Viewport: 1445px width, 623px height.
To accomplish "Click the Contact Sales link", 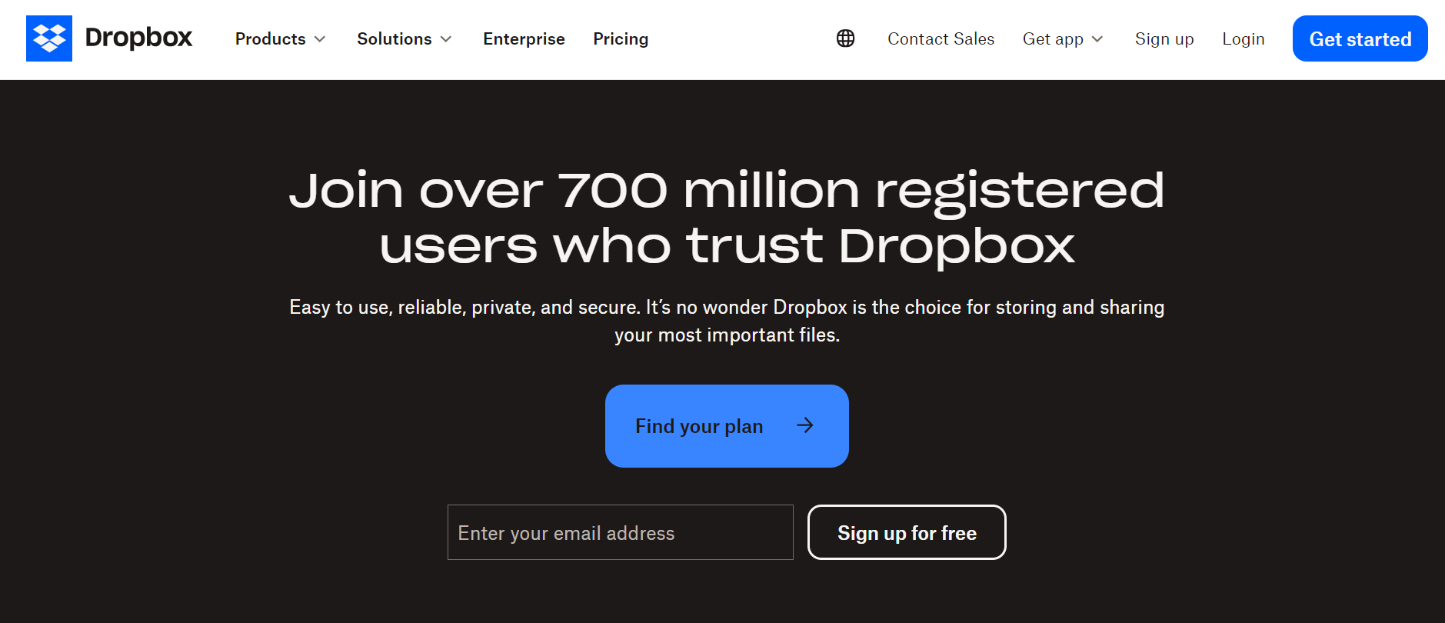I will [x=941, y=38].
